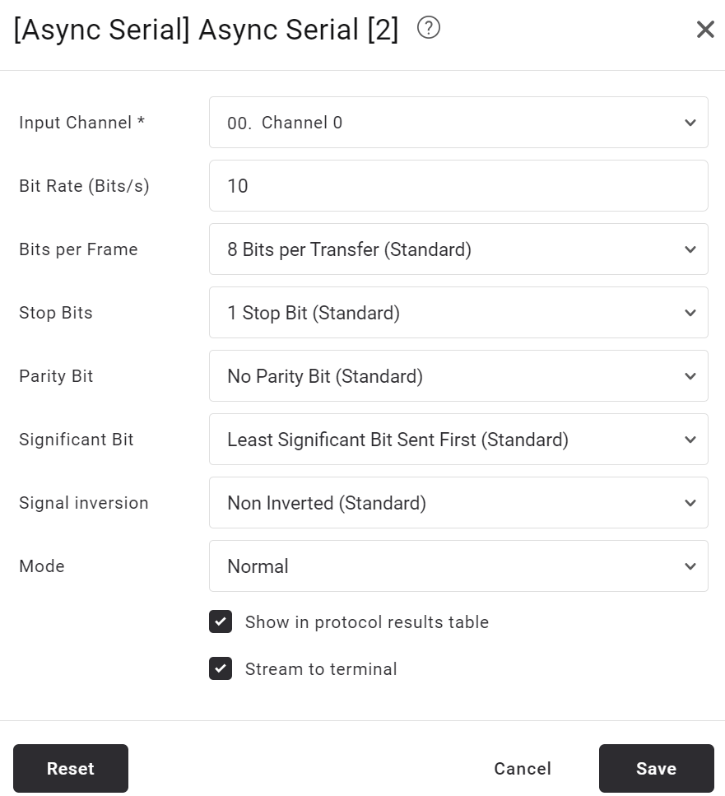This screenshot has height=796, width=725.
Task: Open the help question mark icon
Action: (428, 28)
